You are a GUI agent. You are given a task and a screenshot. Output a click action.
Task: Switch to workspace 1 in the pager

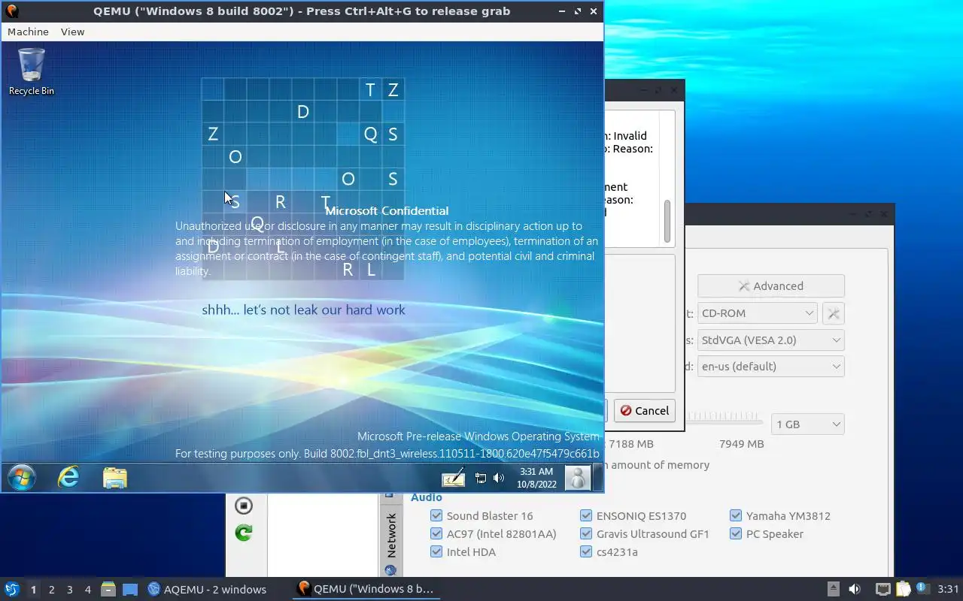point(33,590)
